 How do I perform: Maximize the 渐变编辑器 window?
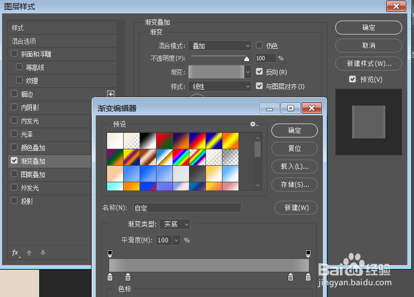click(x=290, y=108)
